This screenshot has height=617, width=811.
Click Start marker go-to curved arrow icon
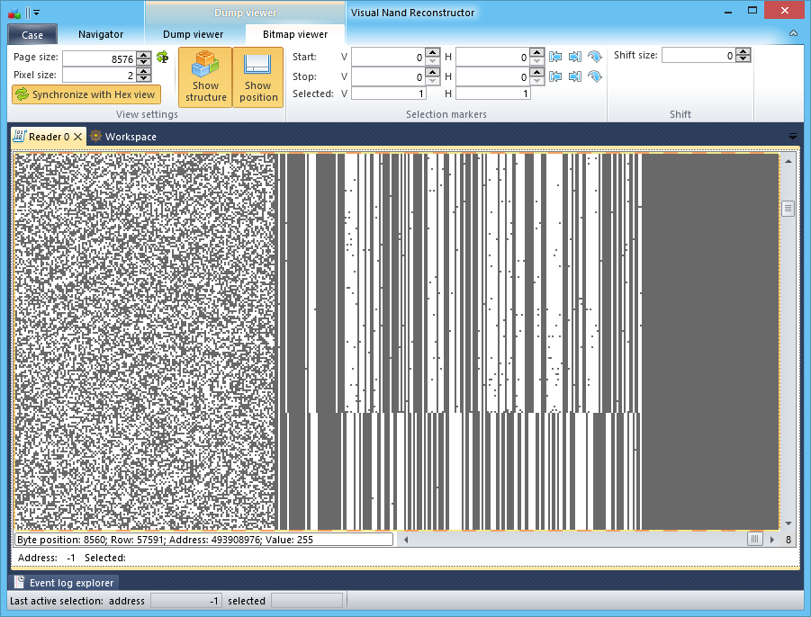[x=595, y=57]
